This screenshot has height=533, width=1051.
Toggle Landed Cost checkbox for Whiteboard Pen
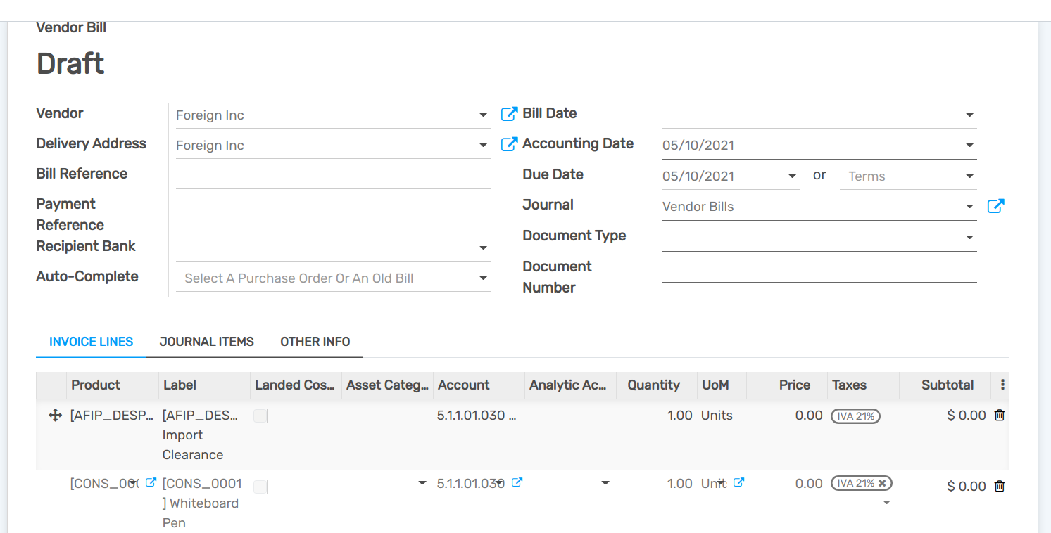tap(260, 487)
